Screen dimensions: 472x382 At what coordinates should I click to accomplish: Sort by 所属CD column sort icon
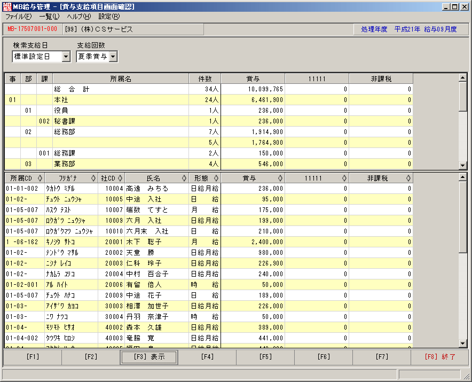click(x=40, y=178)
